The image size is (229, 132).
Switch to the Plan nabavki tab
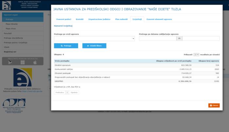tap(121, 19)
